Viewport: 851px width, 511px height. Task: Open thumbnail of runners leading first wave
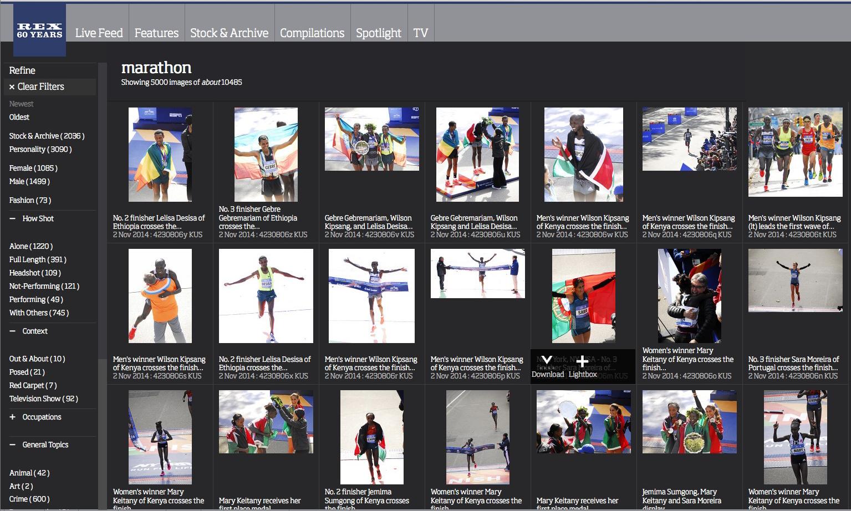795,152
